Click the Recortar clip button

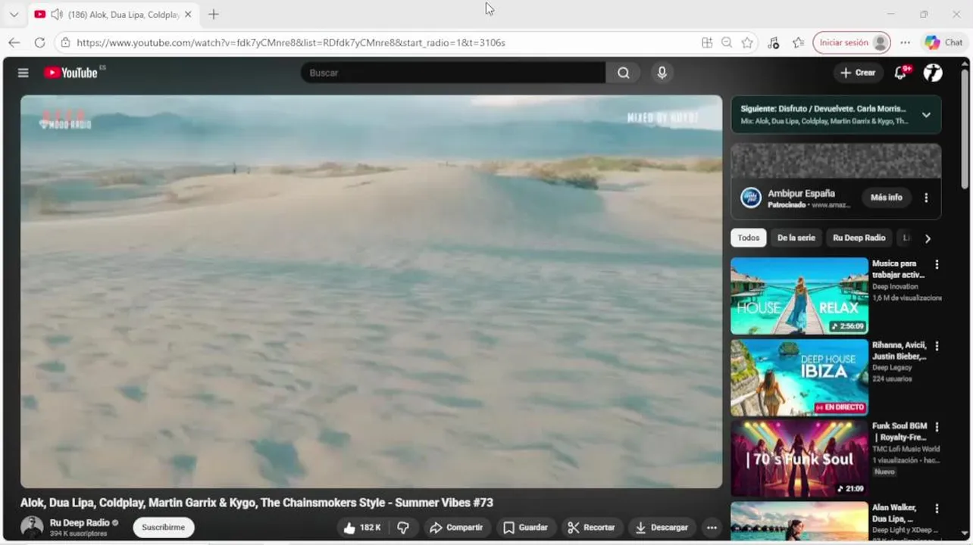click(591, 528)
